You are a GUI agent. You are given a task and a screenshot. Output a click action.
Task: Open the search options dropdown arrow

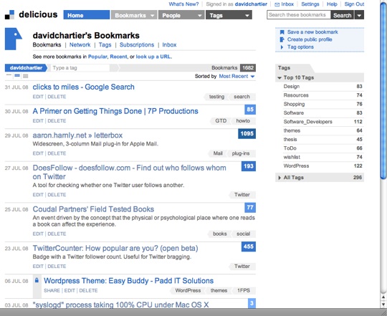pyautogui.click(x=359, y=15)
